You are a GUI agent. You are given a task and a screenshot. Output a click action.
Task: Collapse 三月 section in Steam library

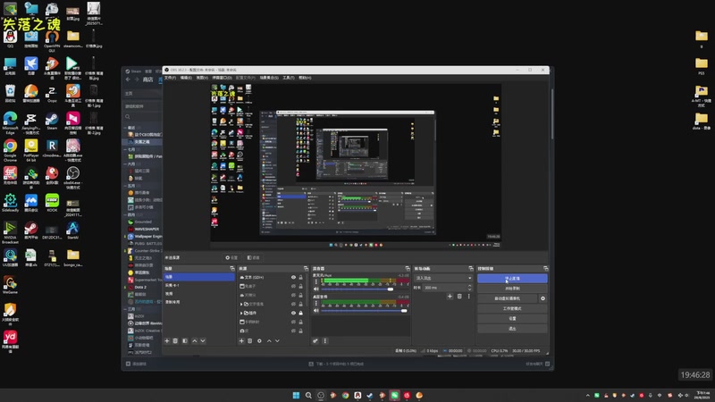(125, 309)
